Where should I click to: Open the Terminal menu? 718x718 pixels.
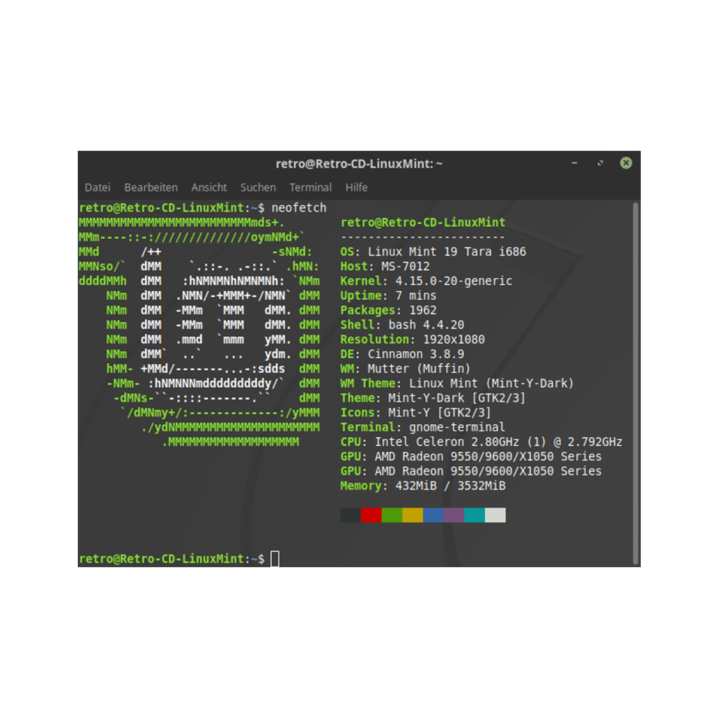[x=310, y=187]
